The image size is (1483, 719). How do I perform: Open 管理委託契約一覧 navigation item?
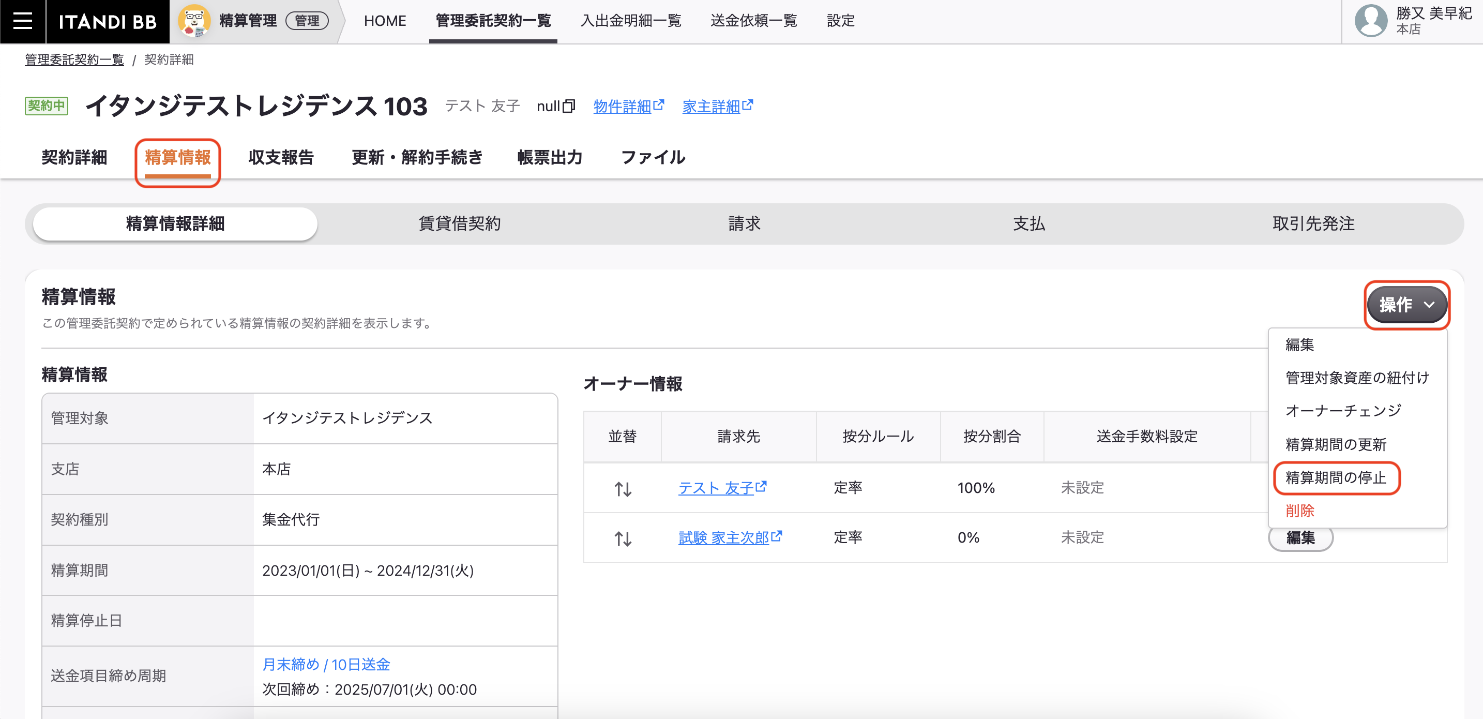(493, 21)
